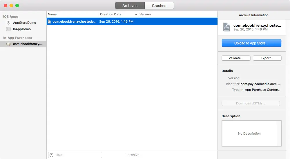The image size is (290, 159).
Task: Click the large archive icon in Archive Information
Action: pyautogui.click(x=226, y=27)
